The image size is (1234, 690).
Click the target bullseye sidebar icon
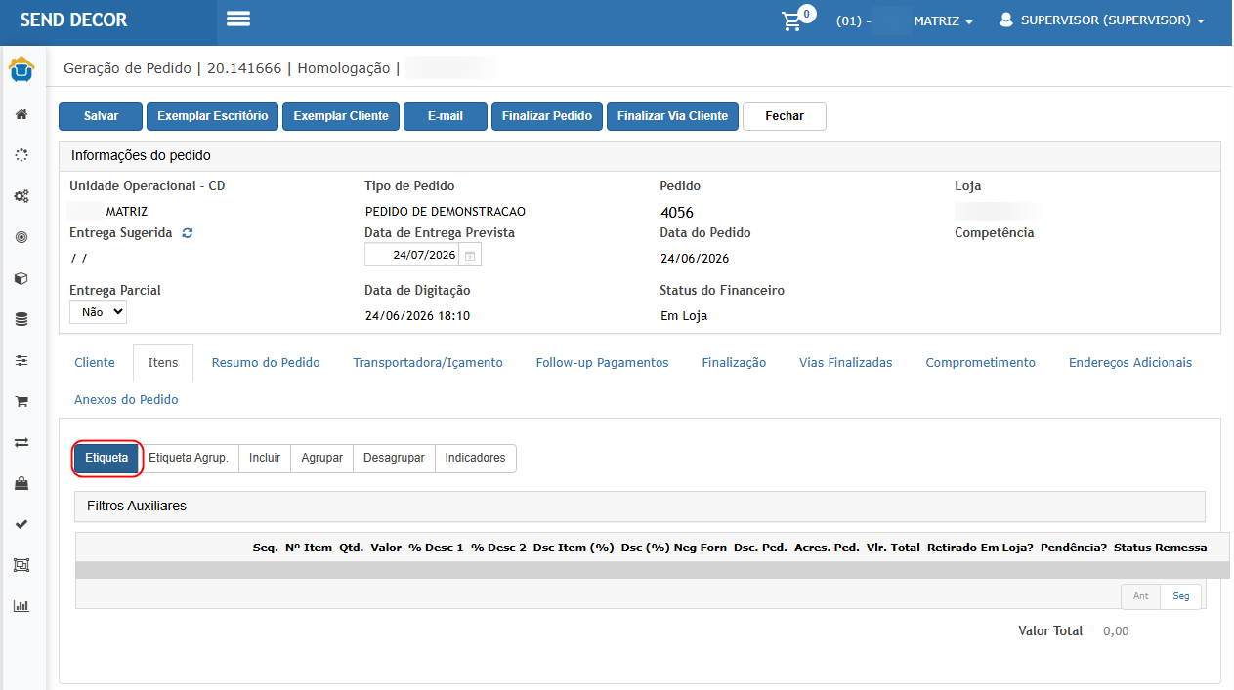21,237
